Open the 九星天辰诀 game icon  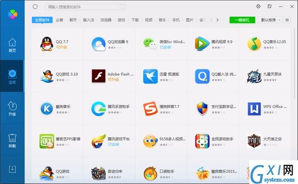pyautogui.click(x=254, y=76)
